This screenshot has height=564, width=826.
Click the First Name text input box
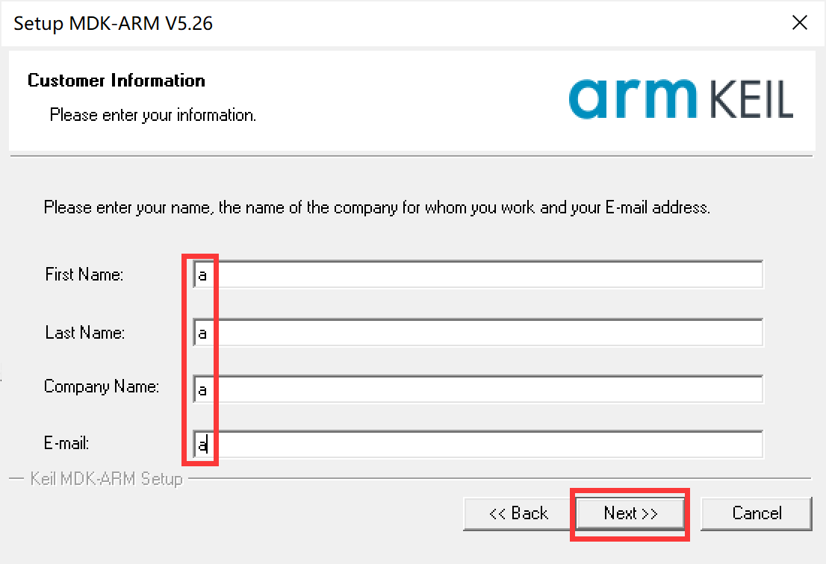[x=478, y=274]
